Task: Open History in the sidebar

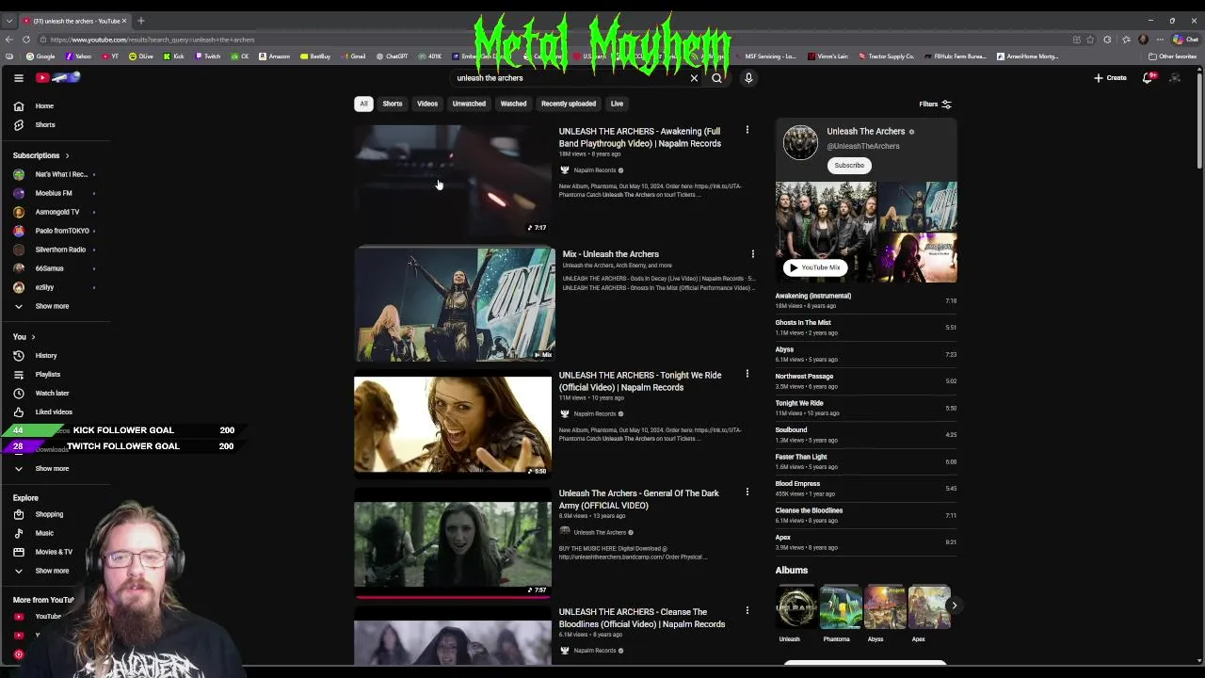Action: click(45, 355)
